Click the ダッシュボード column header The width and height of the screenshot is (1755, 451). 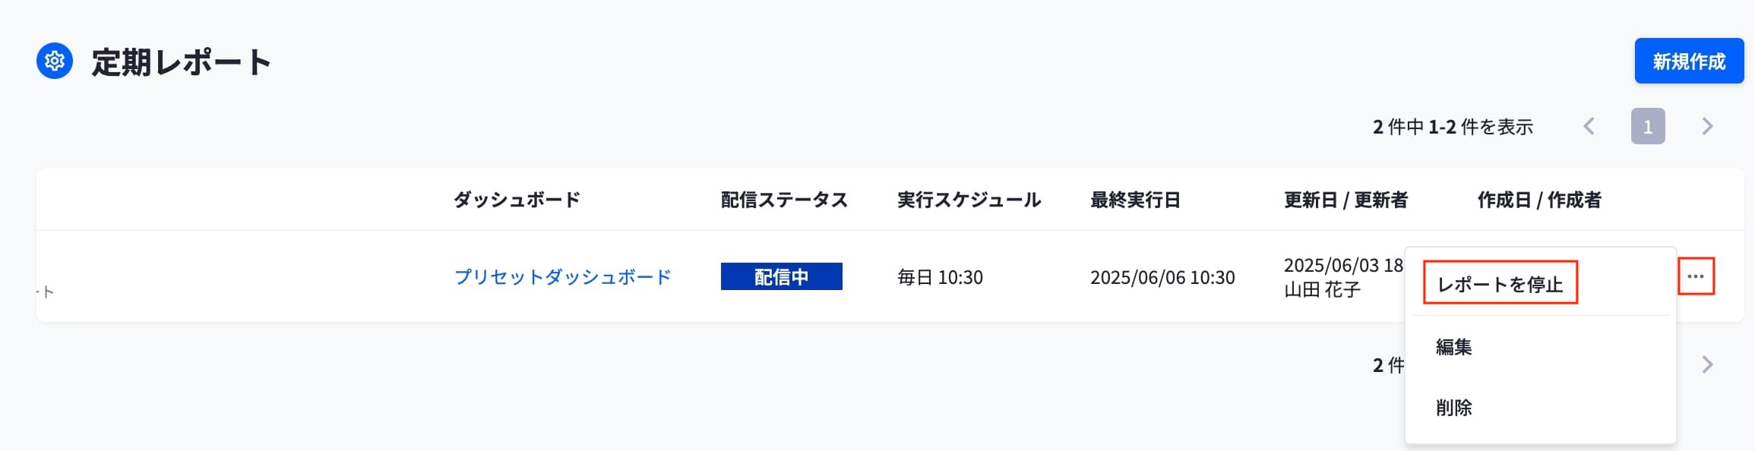(517, 200)
